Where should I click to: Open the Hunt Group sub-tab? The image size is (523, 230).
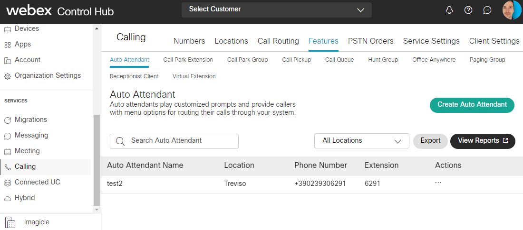(x=383, y=60)
